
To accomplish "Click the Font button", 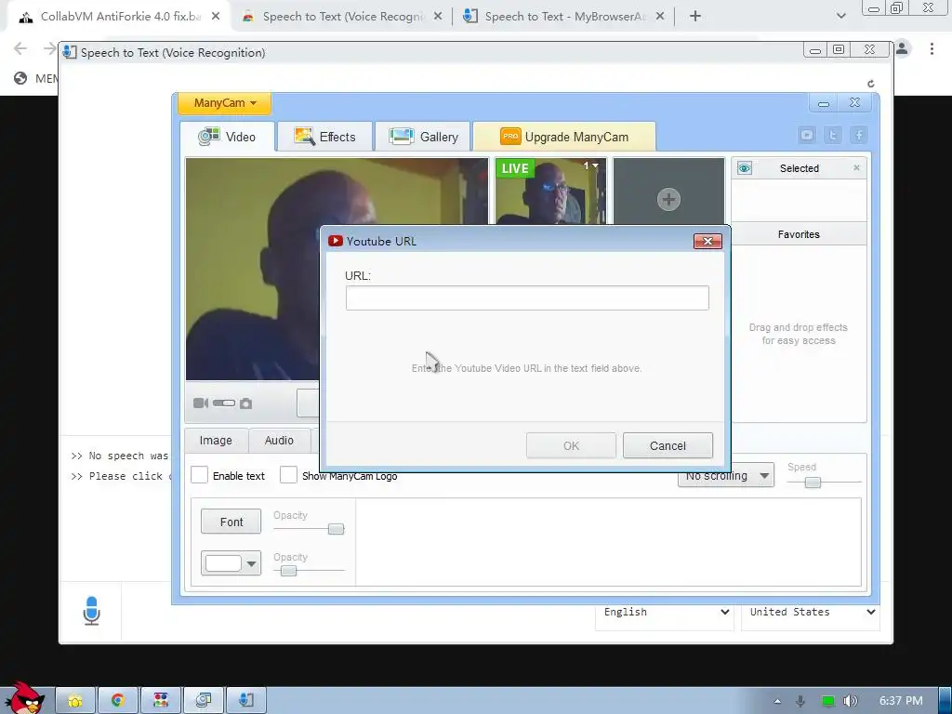I will click(x=231, y=522).
